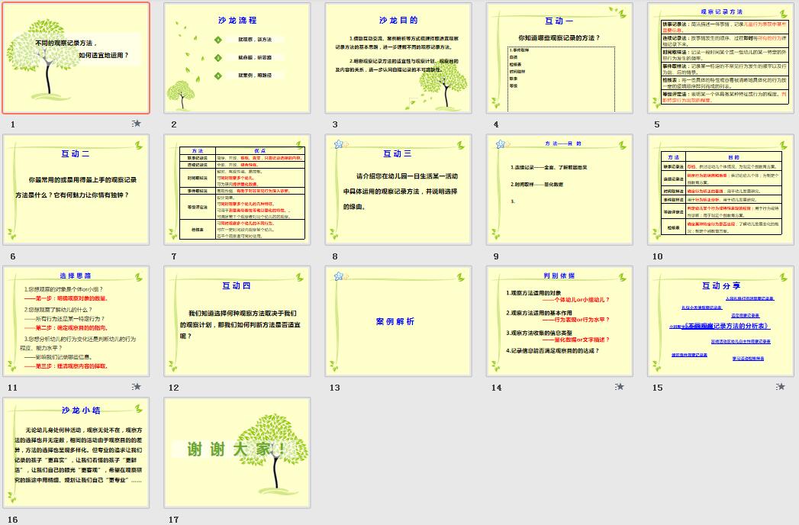Click the slide number 10 label
This screenshot has height=525, width=799.
pos(658,256)
